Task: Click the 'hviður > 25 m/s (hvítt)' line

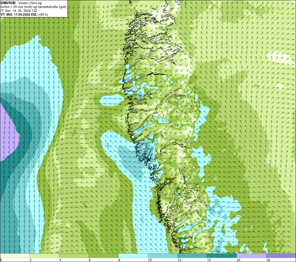Action: point(16,7)
